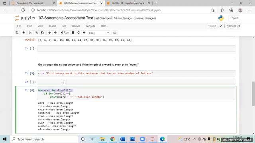Show hidden system tray icons chevron
The image size is (255, 143).
click(194, 139)
